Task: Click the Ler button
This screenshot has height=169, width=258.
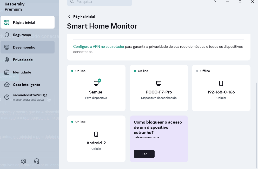Action: tap(144, 154)
